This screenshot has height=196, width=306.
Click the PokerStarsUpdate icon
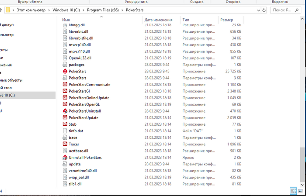coord(65,118)
